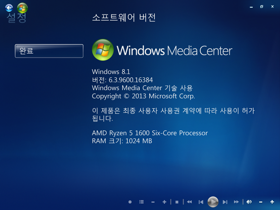Screen dimensions: 280x210
Task: Fast forward with the double right arrow
Action: coord(236,202)
